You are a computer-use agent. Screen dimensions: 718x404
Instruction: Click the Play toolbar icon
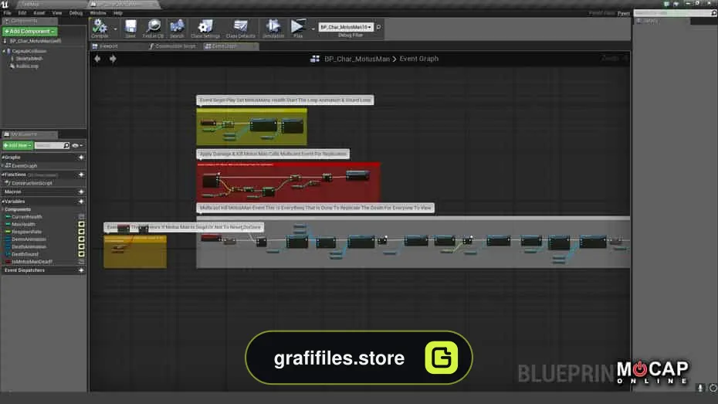(298, 29)
